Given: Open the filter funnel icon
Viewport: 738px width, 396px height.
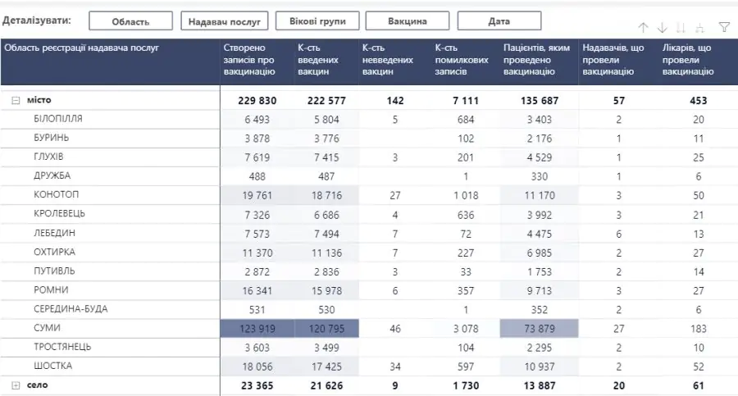Looking at the screenshot, I should coord(723,27).
